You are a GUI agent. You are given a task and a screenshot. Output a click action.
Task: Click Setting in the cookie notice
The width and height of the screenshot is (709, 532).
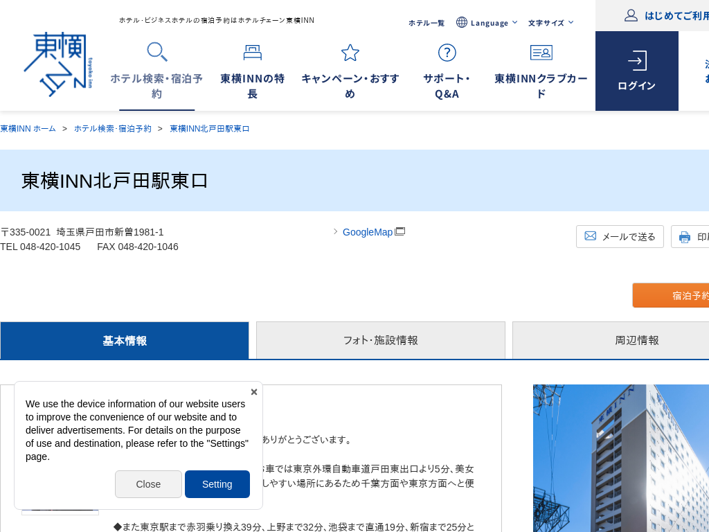click(x=217, y=484)
